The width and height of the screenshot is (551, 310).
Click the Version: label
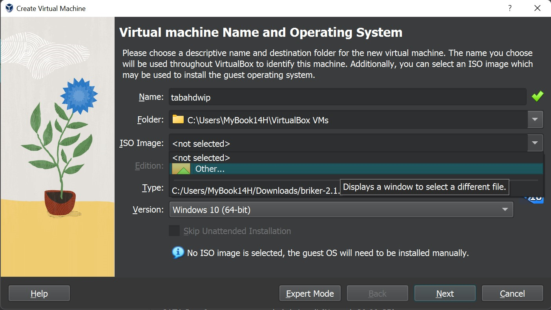[x=148, y=210]
